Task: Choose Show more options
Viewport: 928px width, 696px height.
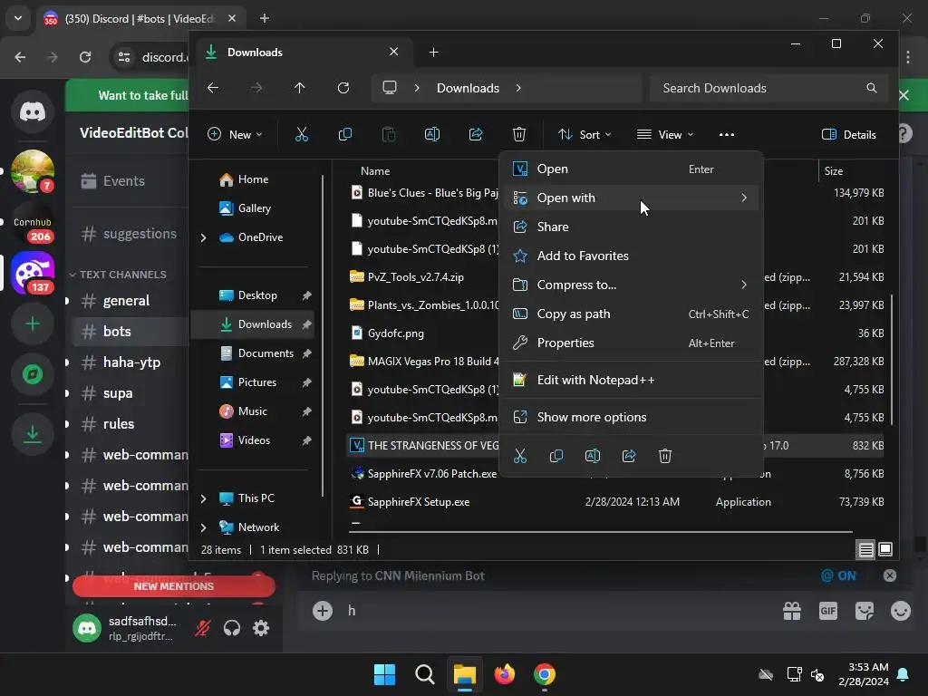Action: pyautogui.click(x=631, y=417)
